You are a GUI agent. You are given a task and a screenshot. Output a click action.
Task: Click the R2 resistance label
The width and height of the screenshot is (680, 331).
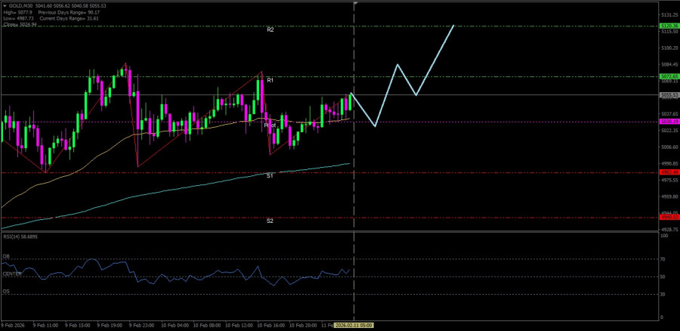[x=270, y=30]
